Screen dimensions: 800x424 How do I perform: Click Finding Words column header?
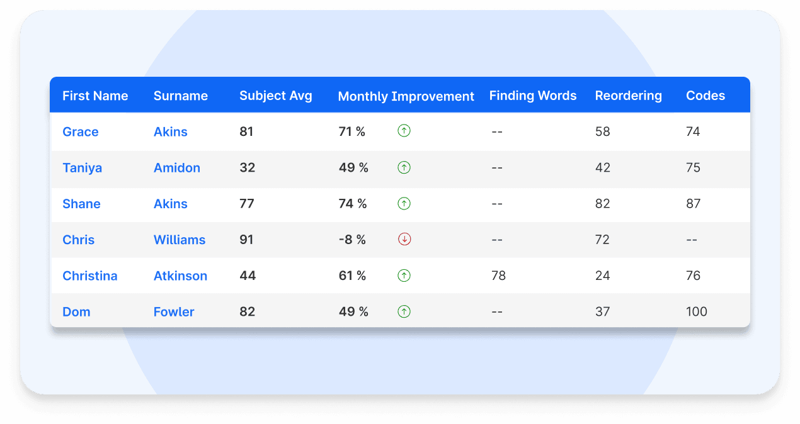pos(533,96)
